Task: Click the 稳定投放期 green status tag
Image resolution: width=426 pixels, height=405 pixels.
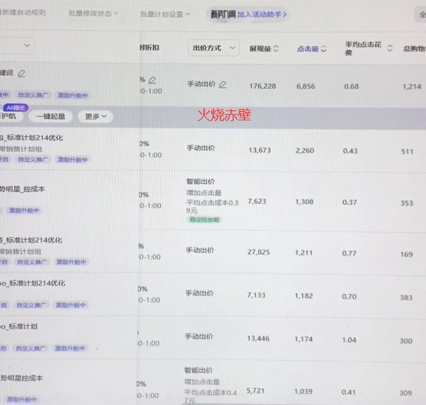Action: coord(205,219)
